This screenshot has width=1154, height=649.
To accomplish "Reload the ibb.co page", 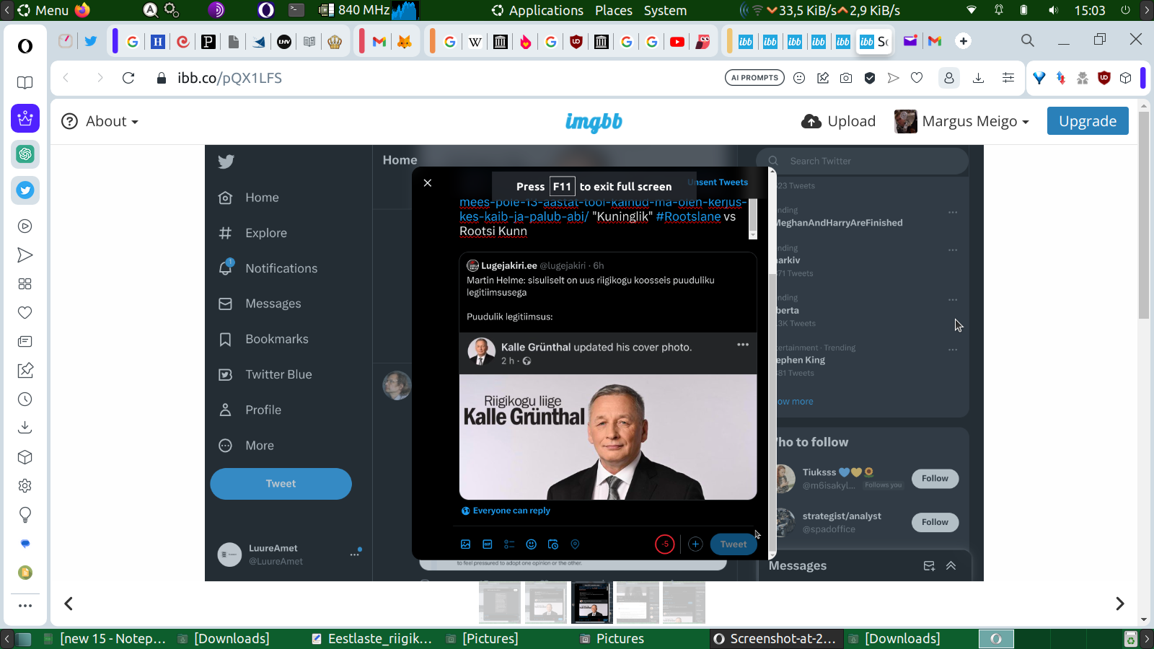I will click(128, 78).
